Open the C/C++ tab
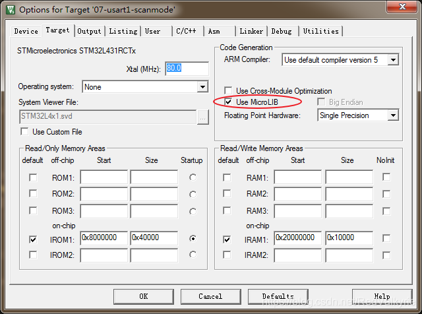Viewport: 422px width, 314px height. click(x=187, y=31)
